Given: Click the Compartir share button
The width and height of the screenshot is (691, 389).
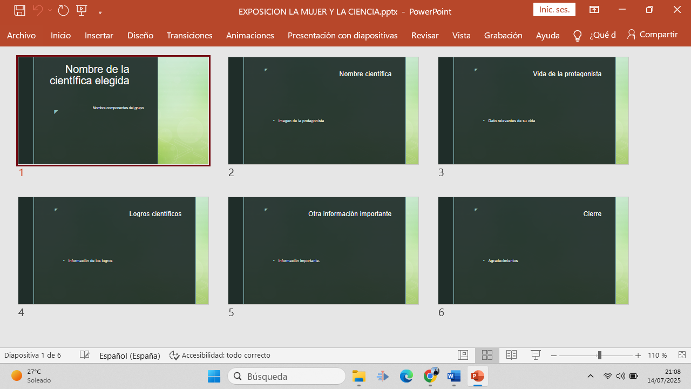Looking at the screenshot, I should click(652, 35).
